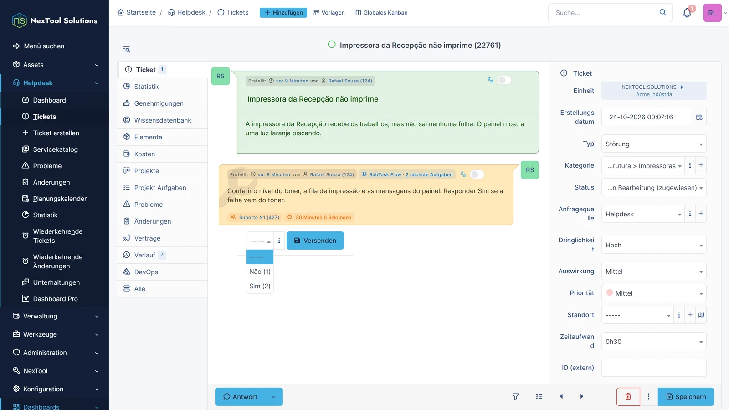Click the Hinzufügen button
The height and width of the screenshot is (410, 729).
[283, 13]
